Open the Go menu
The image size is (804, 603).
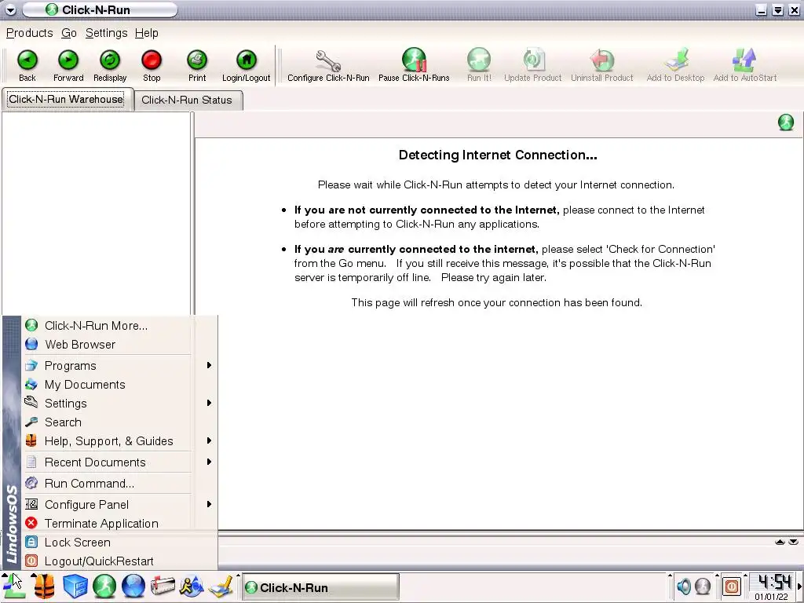click(x=69, y=33)
